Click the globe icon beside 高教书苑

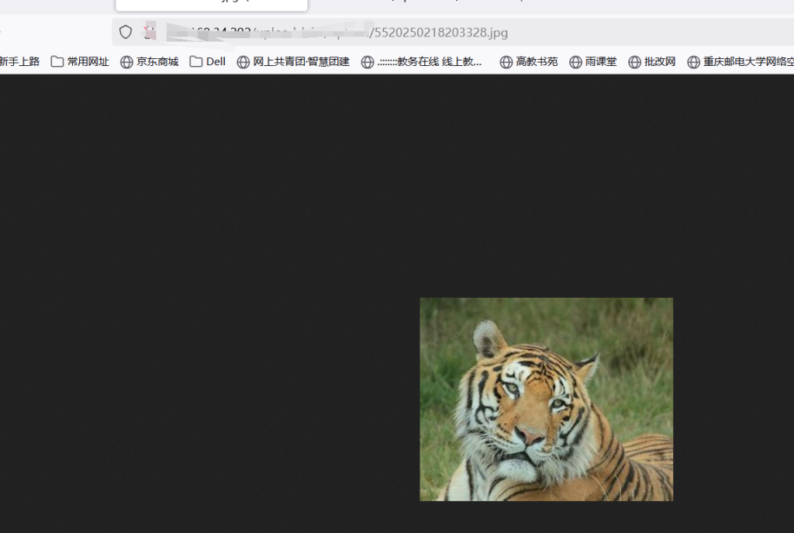tap(506, 62)
